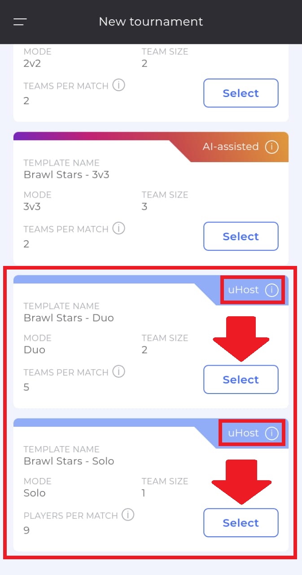302x575 pixels.
Task: Open the hamburger menu in header
Action: pos(20,22)
